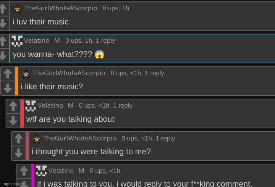The height and width of the screenshot is (187, 275).
Task: Downvote "wtf are you talking about" comment
Action: click(13, 121)
